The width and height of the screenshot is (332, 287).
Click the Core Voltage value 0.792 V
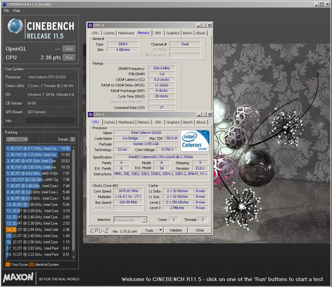(168, 149)
